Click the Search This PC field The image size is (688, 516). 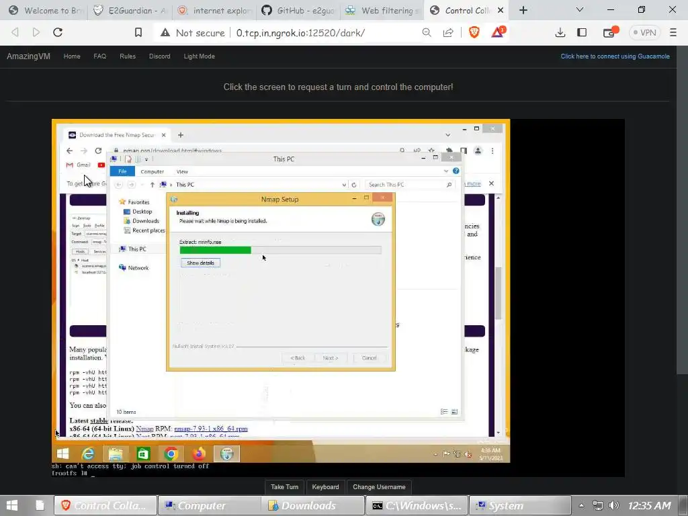click(x=410, y=185)
